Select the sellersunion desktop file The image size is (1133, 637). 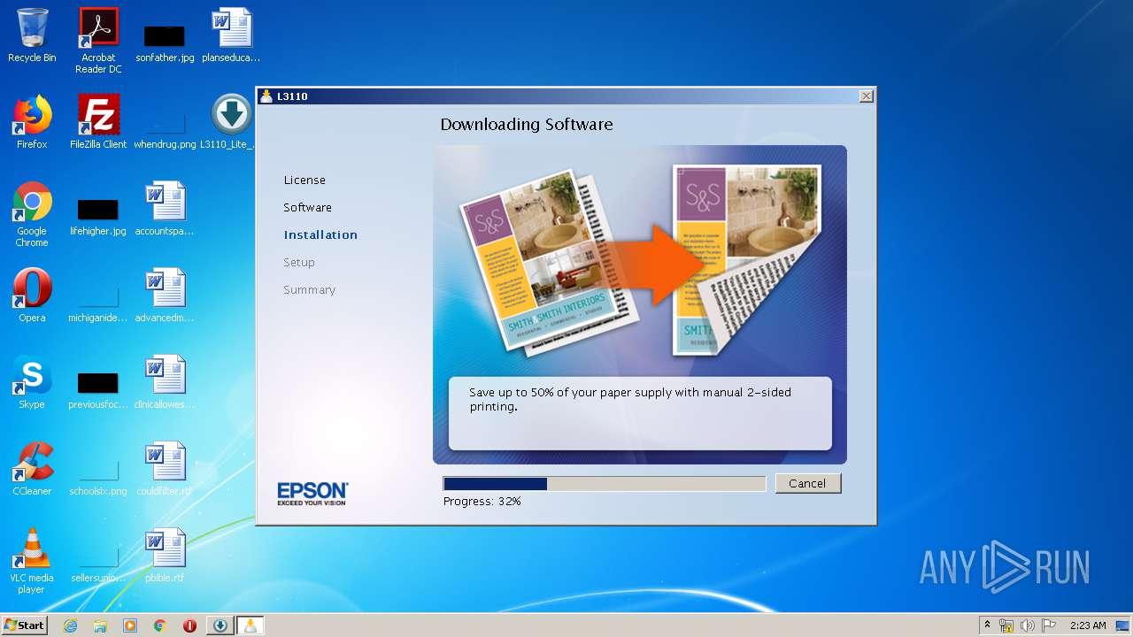pos(98,564)
